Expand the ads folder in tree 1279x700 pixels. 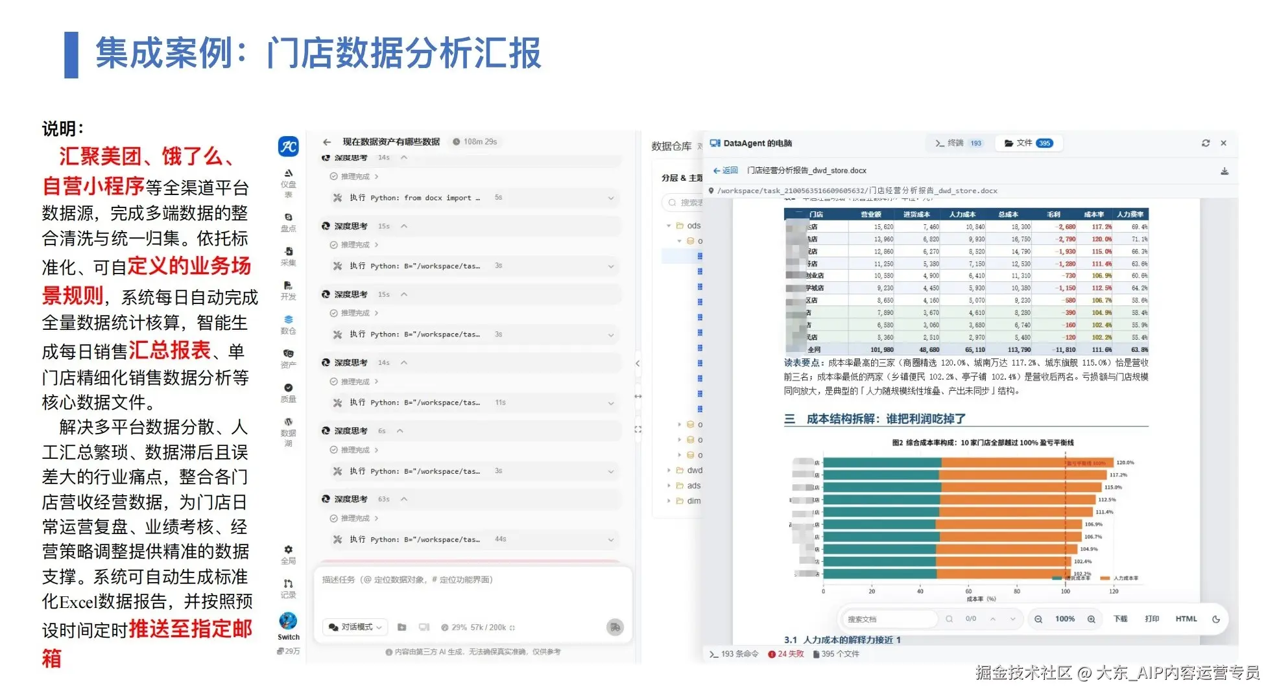click(669, 485)
